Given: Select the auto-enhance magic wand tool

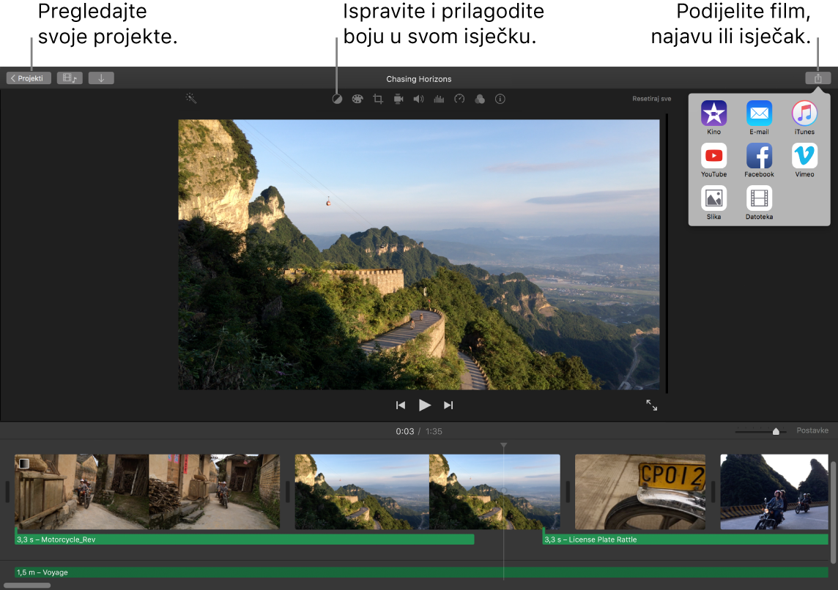Looking at the screenshot, I should point(190,98).
